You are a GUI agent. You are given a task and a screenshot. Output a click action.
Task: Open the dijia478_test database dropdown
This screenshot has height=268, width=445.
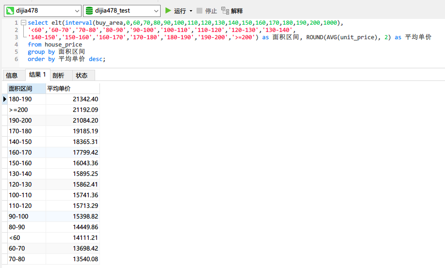click(x=155, y=11)
